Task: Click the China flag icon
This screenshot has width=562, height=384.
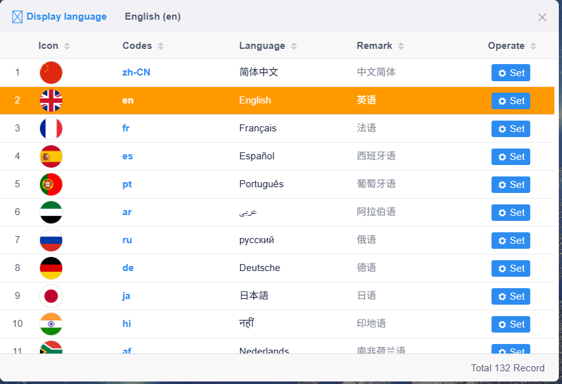Action: tap(51, 72)
